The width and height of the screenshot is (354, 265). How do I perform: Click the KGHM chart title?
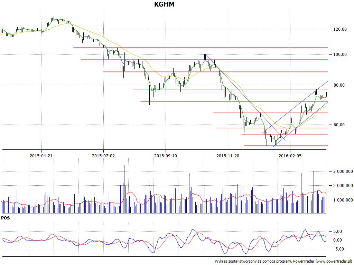coord(164,4)
